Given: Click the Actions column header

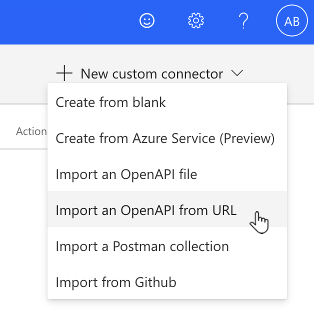Looking at the screenshot, I should (31, 131).
